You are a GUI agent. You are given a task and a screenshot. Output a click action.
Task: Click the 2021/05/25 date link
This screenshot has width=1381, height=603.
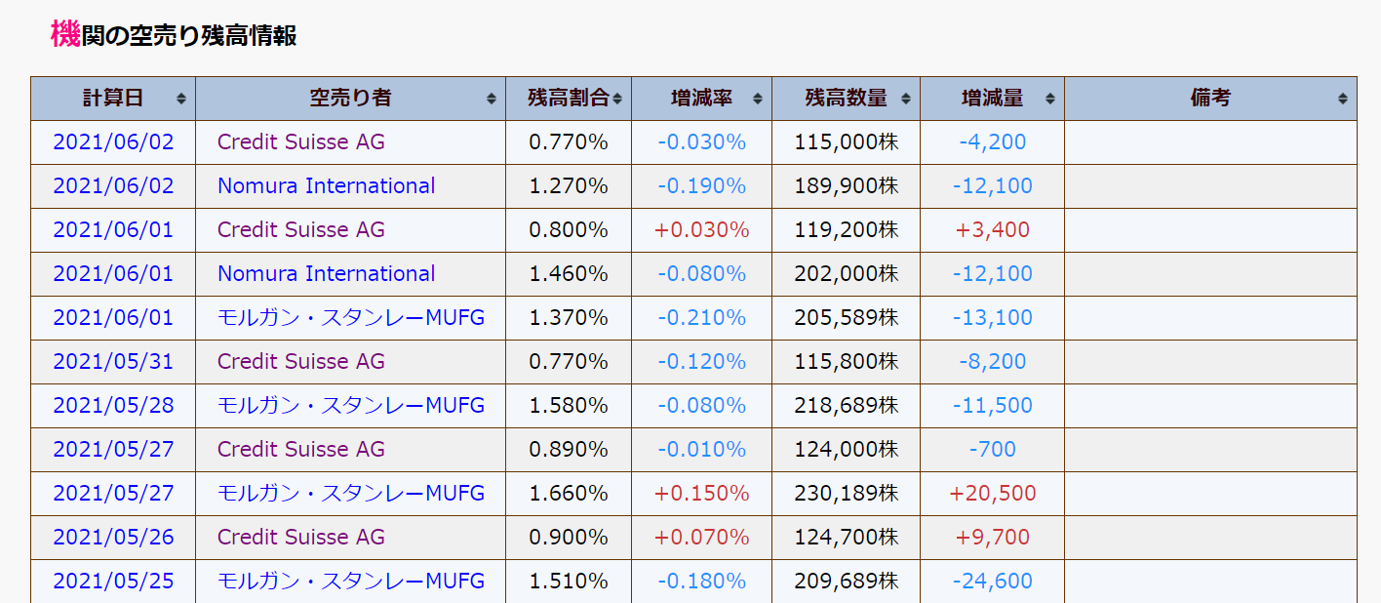tap(113, 582)
